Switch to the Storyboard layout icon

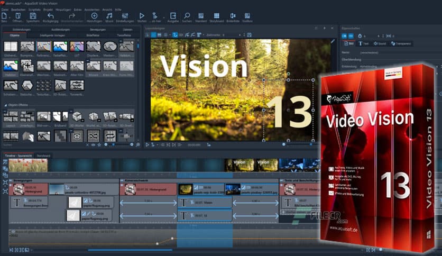(x=216, y=17)
